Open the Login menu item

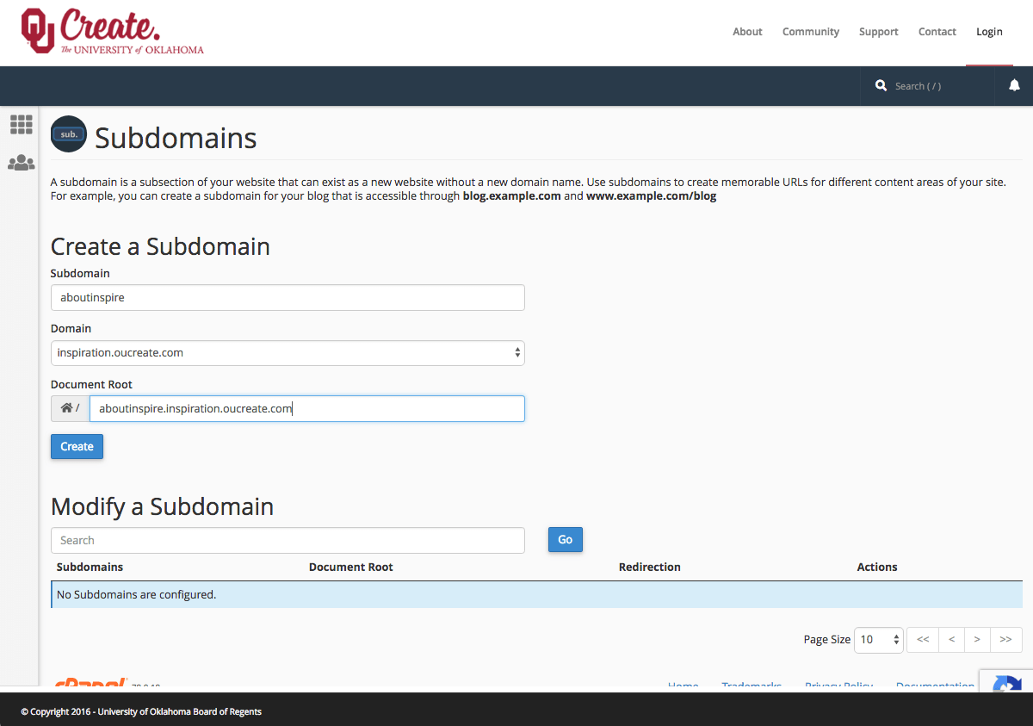pyautogui.click(x=989, y=32)
